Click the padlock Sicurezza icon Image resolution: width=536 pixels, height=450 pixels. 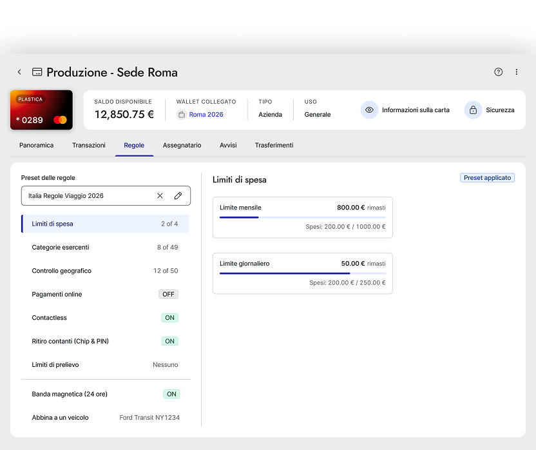coord(473,110)
